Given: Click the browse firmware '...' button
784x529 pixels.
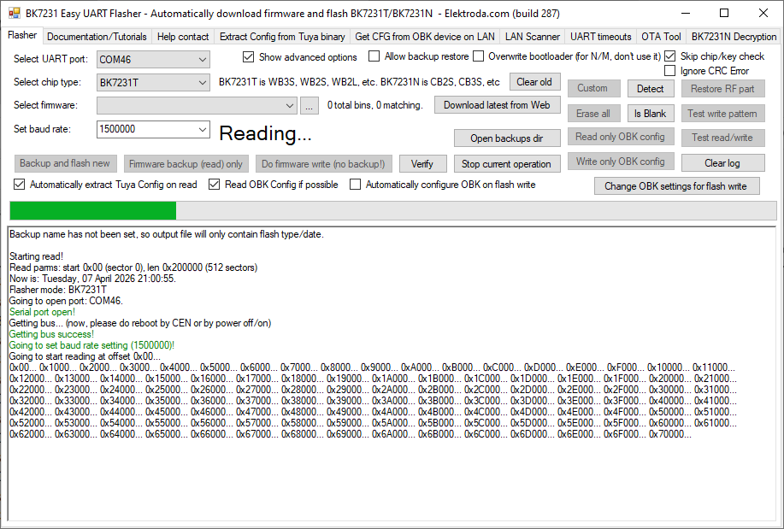Looking at the screenshot, I should click(309, 105).
